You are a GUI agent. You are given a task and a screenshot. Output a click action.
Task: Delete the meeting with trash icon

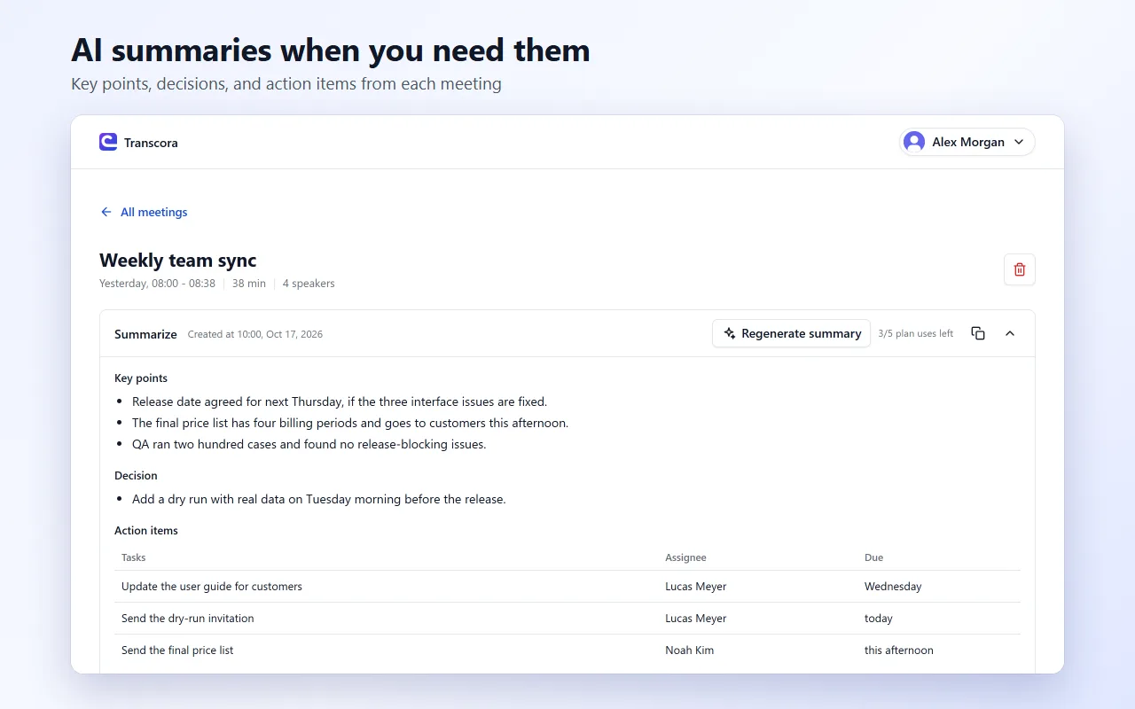1020,269
